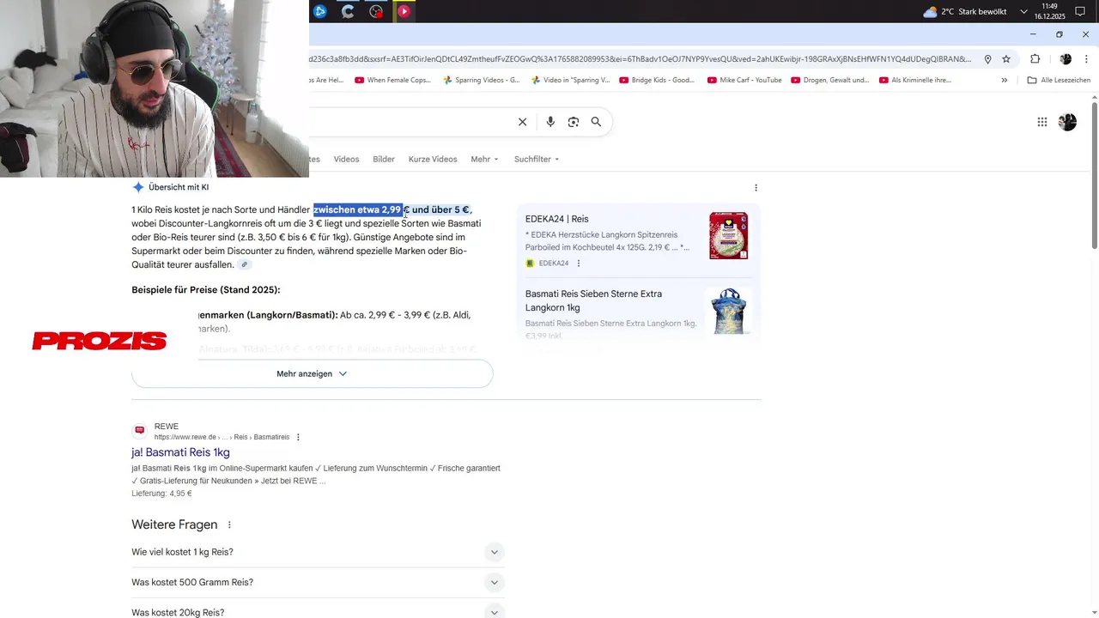Image resolution: width=1099 pixels, height=618 pixels.
Task: Open the Google apps grid icon
Action: coord(1042,122)
